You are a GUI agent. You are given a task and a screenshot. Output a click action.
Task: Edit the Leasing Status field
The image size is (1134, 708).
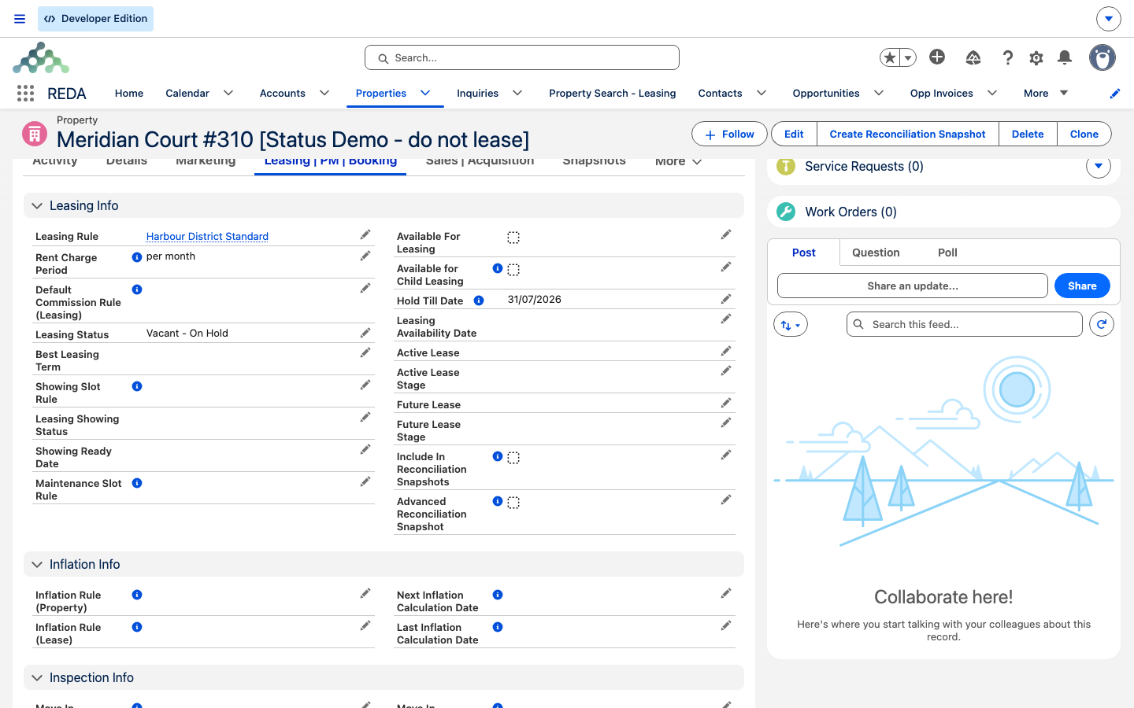pos(365,333)
